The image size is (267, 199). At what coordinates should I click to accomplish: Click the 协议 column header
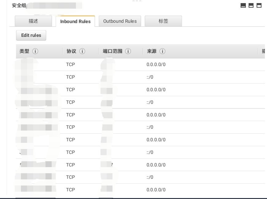[71, 51]
